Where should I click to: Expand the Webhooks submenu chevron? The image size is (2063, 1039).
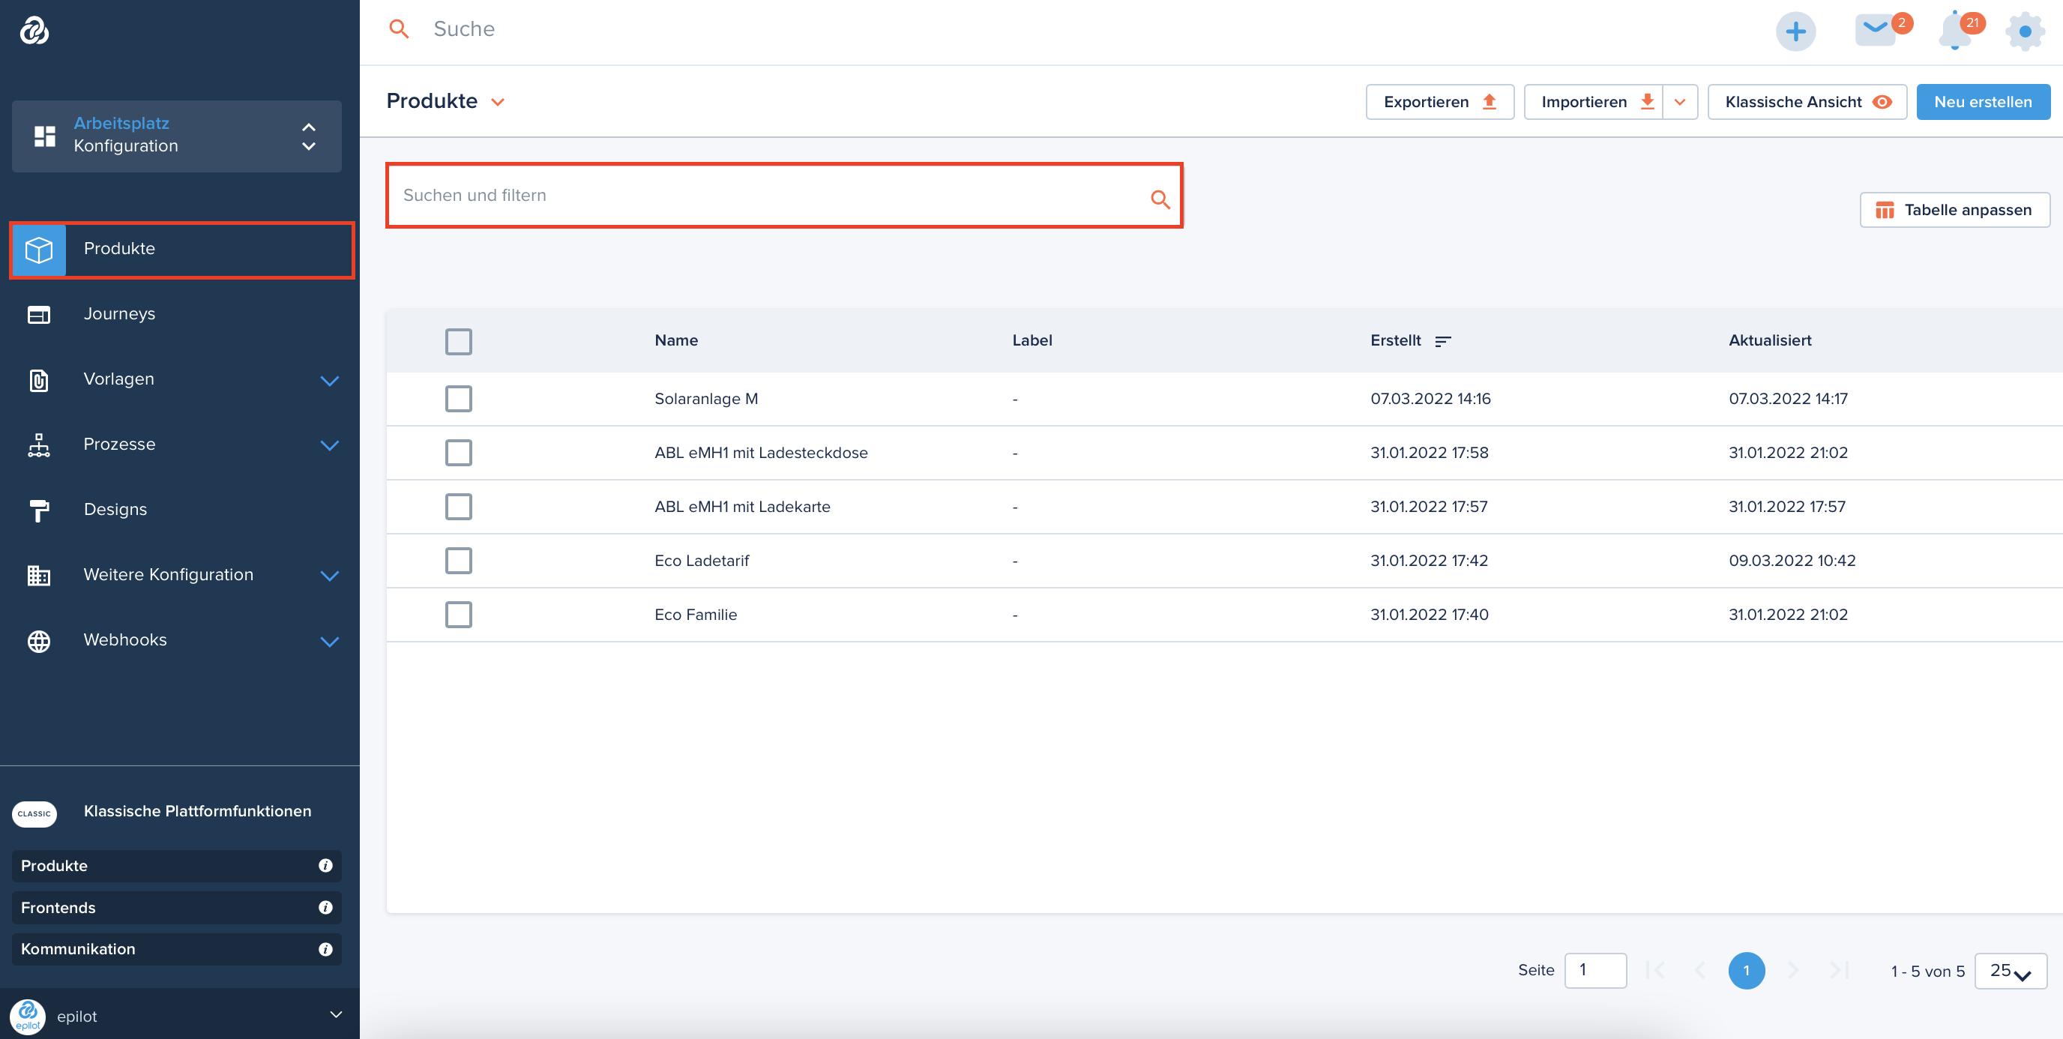(x=329, y=642)
